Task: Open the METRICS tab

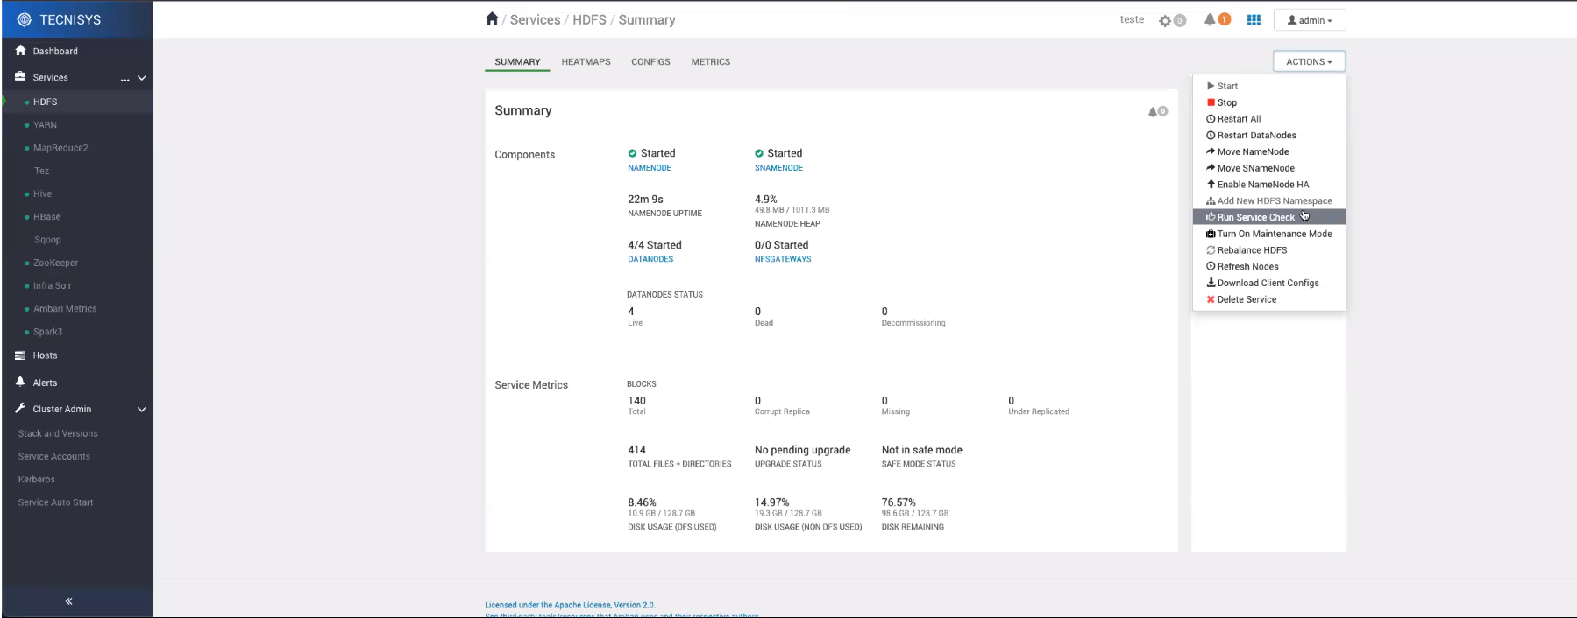Action: [x=711, y=62]
